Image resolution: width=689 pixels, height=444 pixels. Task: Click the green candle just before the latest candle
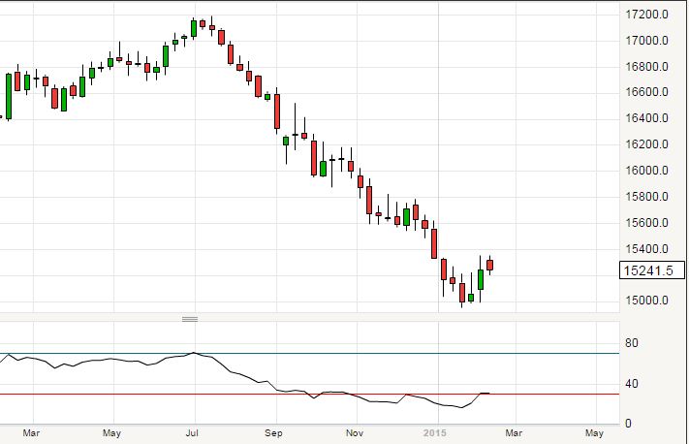tap(481, 279)
